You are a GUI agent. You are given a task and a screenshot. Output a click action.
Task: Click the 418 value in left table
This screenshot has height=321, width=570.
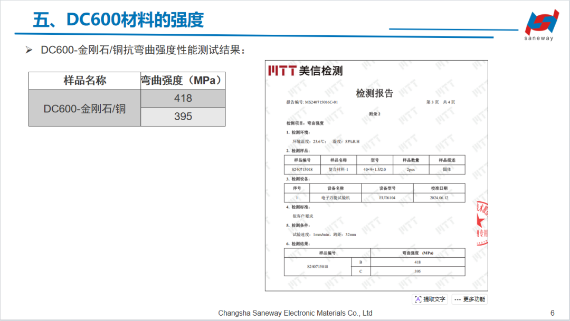[x=183, y=99]
